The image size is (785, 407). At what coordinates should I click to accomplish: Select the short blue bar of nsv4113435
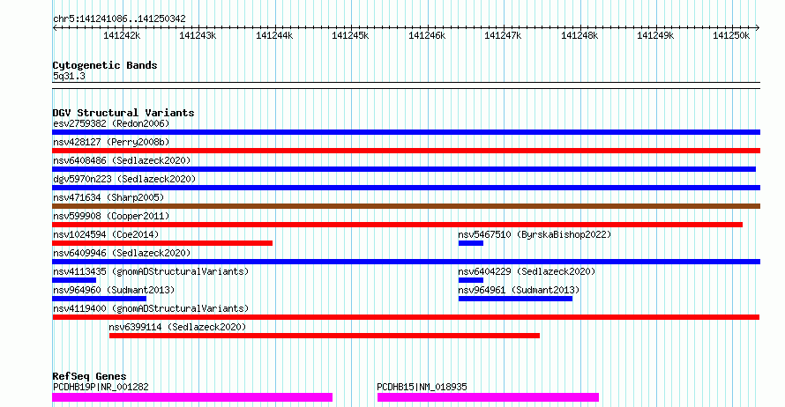tap(74, 280)
